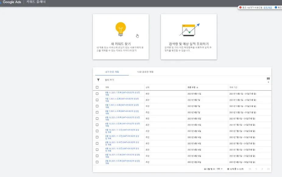Click the filter funnel icon

[98, 79]
